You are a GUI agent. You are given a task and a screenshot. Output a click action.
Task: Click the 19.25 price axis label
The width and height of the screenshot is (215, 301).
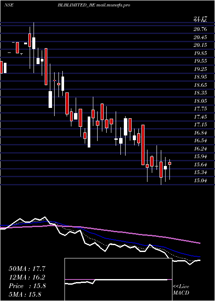point(200,69)
